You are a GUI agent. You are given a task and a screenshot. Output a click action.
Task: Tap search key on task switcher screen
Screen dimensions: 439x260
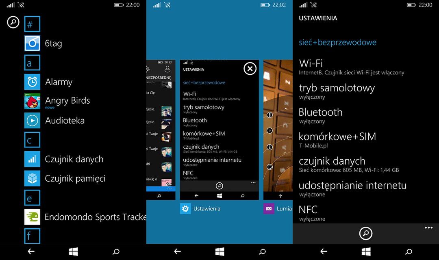(x=262, y=251)
